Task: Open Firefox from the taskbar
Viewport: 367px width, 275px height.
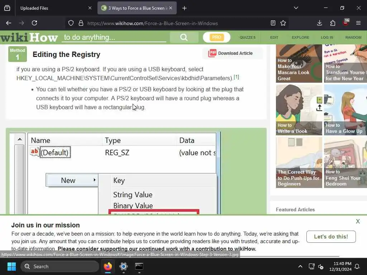Action: point(108,266)
